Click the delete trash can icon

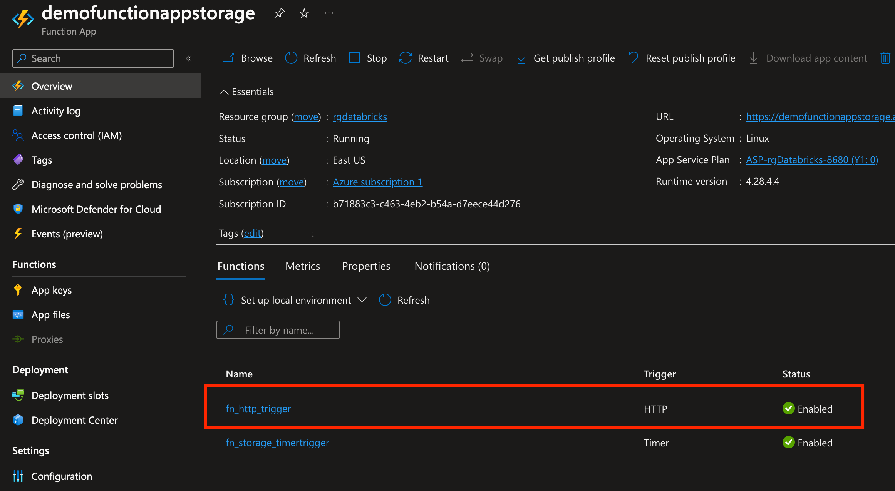tap(885, 58)
